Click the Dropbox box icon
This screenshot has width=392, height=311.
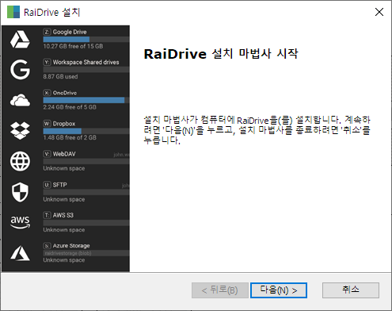tap(20, 131)
